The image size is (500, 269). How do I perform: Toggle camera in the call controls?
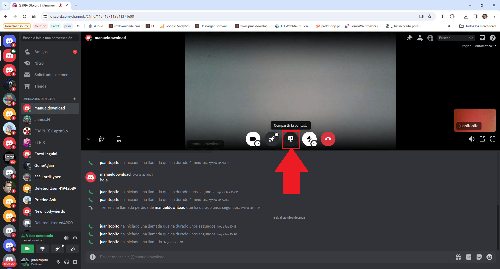[x=253, y=139]
